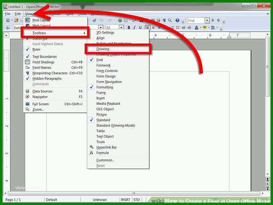Click the Highlighting color icon

click(x=205, y=27)
